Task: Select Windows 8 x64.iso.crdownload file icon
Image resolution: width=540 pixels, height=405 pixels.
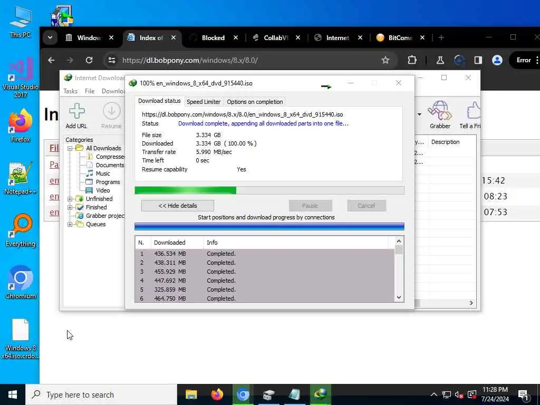Action: point(21,339)
